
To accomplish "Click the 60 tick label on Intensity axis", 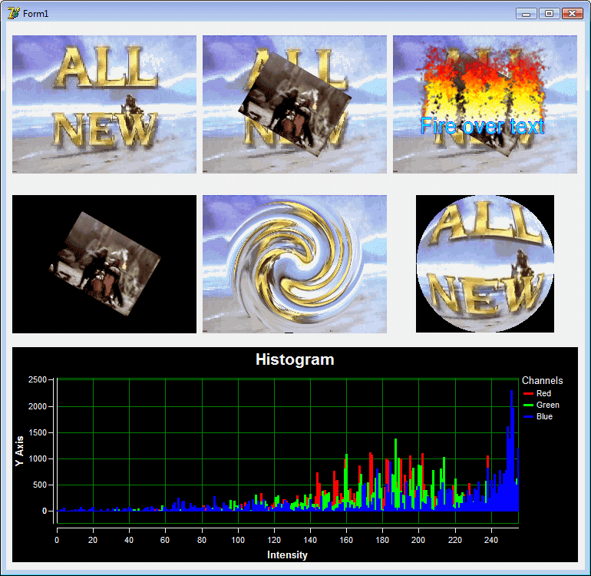I will pos(165,540).
